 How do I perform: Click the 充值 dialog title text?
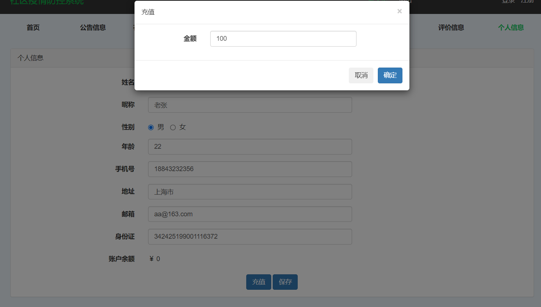tap(148, 12)
